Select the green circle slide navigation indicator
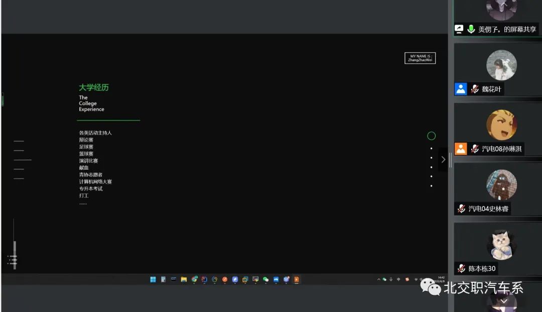The image size is (542, 312). coord(431,136)
